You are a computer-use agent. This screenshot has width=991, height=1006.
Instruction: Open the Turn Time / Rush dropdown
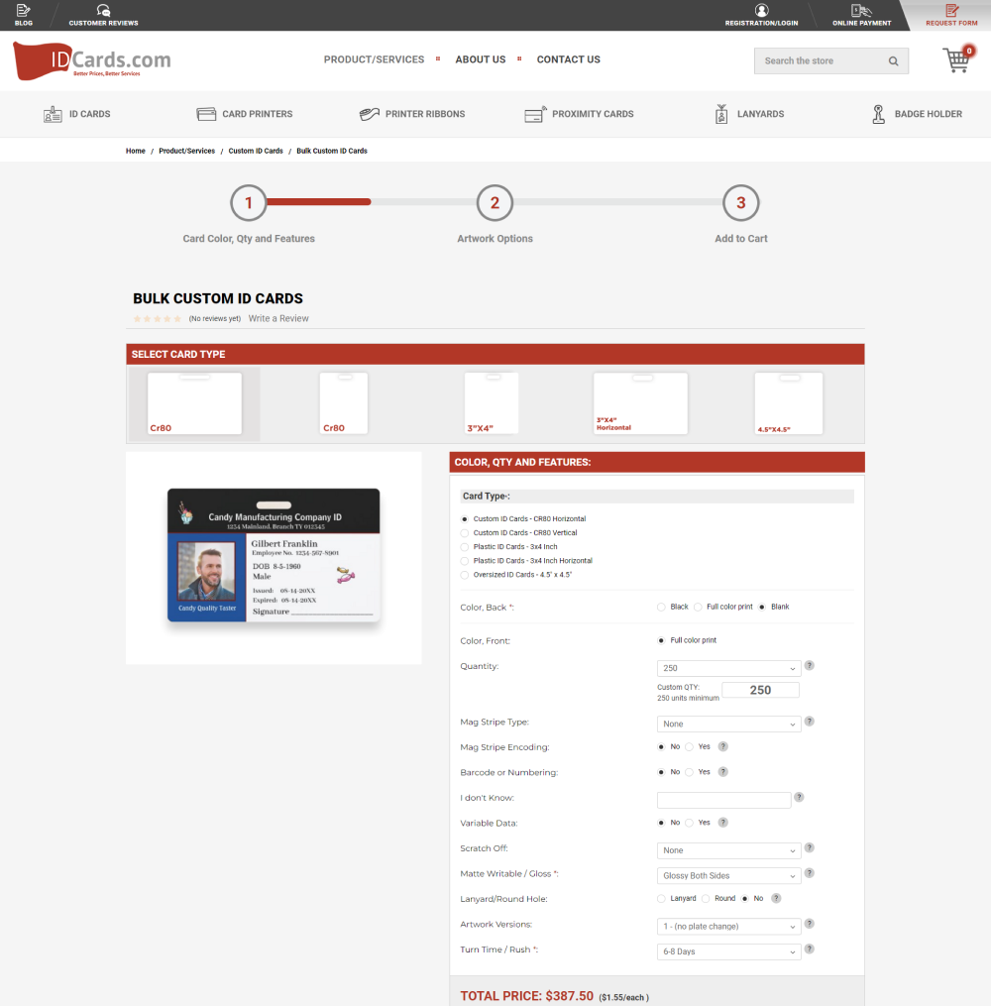[x=728, y=951]
